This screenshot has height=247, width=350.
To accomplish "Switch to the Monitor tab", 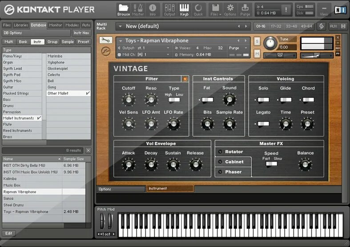I will coord(56,25).
